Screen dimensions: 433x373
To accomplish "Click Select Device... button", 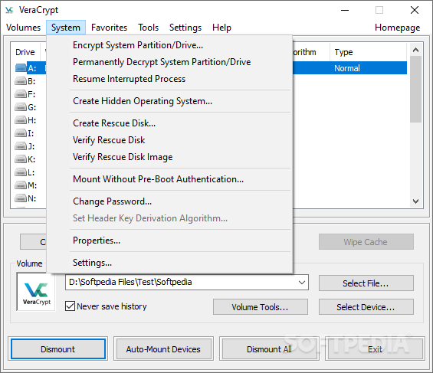I will click(x=366, y=307).
